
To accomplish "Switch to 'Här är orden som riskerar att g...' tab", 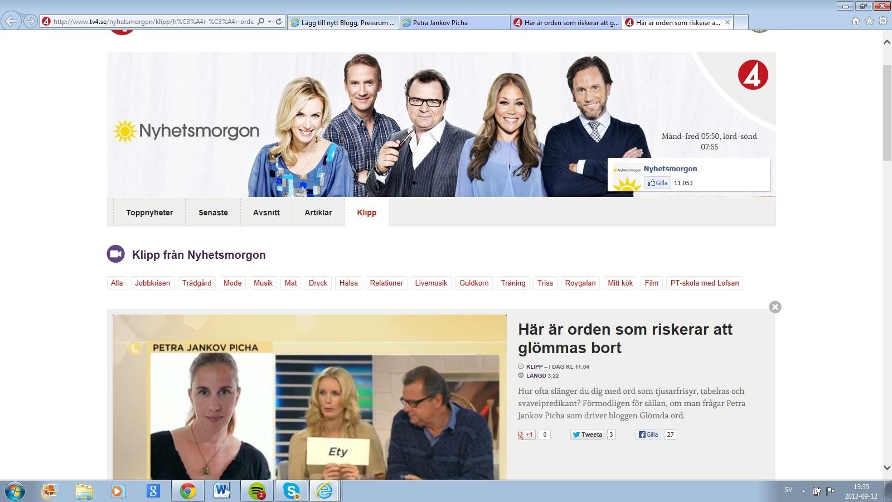I will 566,22.
